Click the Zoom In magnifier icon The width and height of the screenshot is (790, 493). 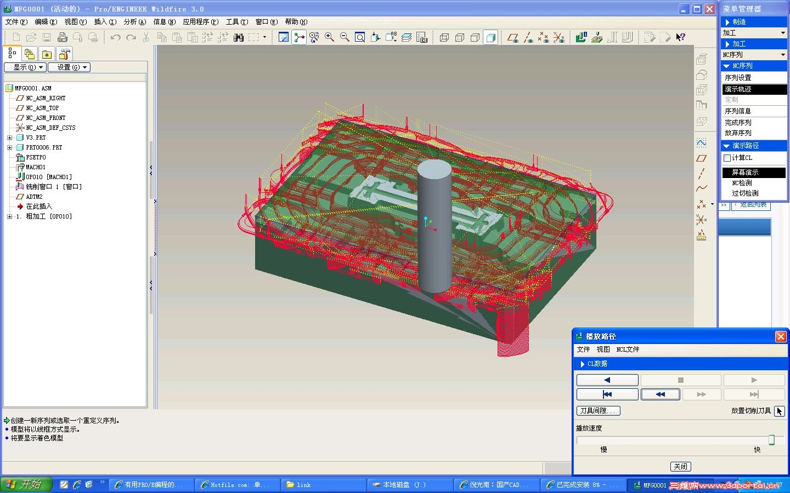pyautogui.click(x=329, y=37)
